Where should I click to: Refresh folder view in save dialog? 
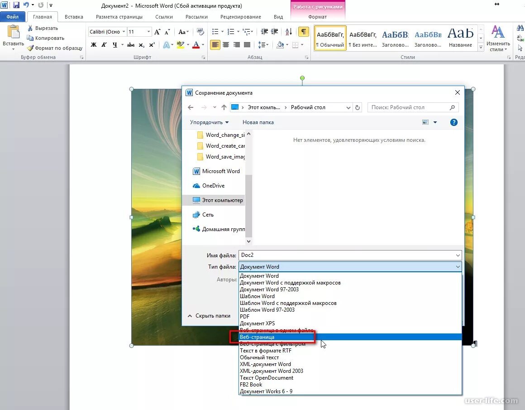pyautogui.click(x=358, y=107)
